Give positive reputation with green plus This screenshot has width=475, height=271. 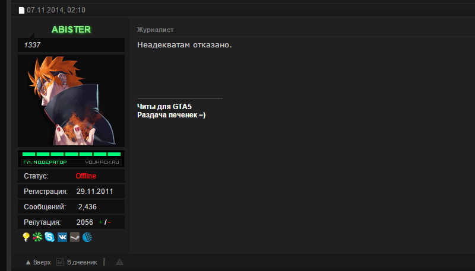(x=100, y=222)
